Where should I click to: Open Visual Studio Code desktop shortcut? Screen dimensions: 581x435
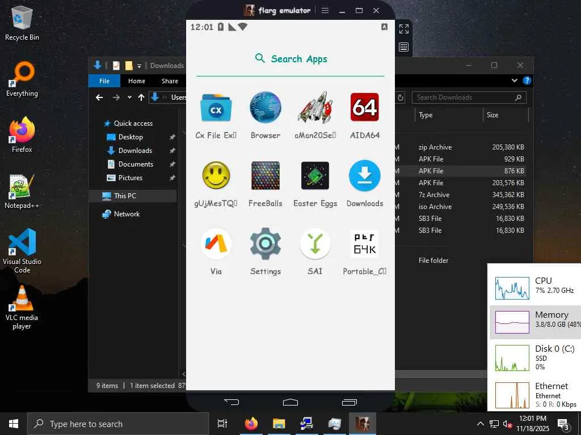pyautogui.click(x=22, y=251)
